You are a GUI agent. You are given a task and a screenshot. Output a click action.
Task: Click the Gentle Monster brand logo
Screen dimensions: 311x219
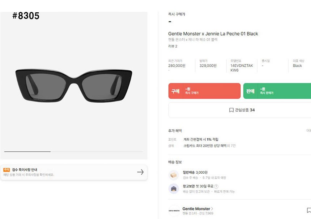tap(174, 211)
